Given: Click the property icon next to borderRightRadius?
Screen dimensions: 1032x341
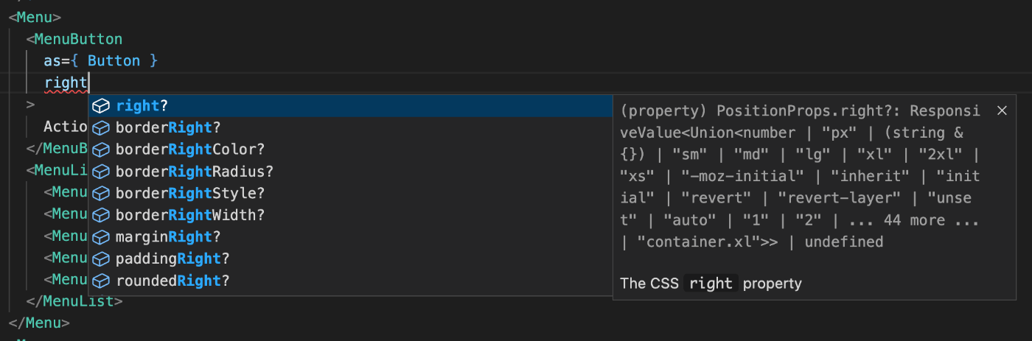Looking at the screenshot, I should 101,172.
